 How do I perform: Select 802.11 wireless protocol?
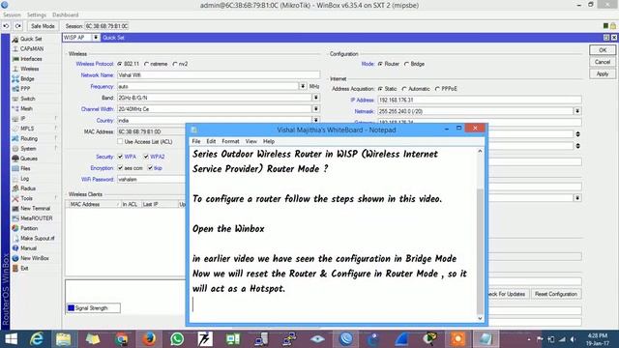coord(120,64)
